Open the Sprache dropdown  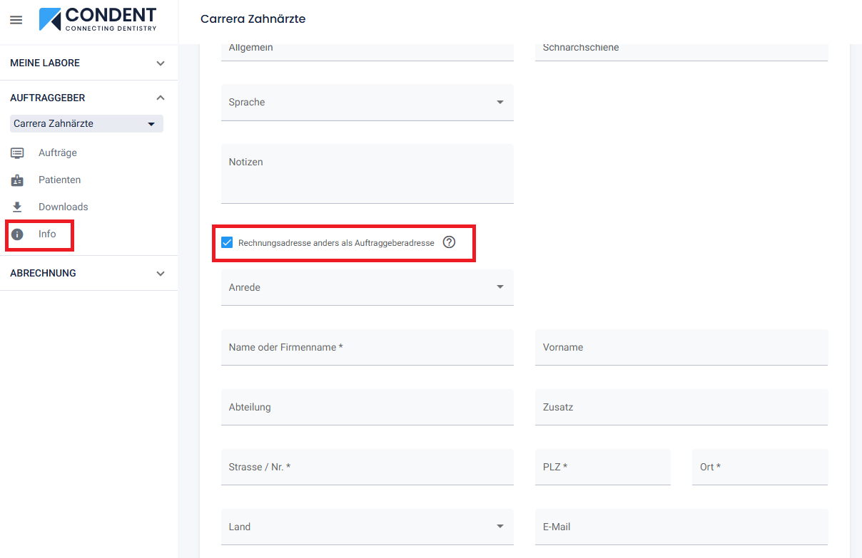367,103
